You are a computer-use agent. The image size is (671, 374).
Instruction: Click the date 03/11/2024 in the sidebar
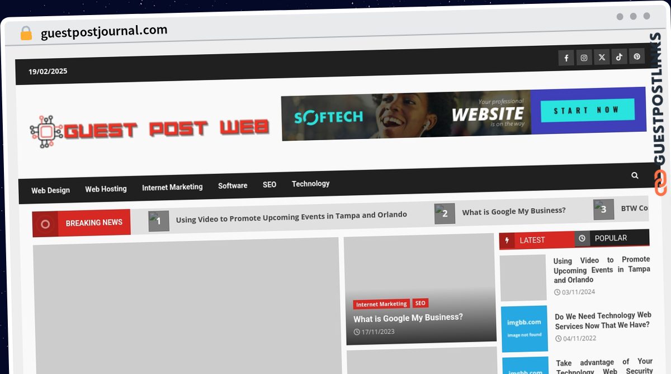[575, 292]
